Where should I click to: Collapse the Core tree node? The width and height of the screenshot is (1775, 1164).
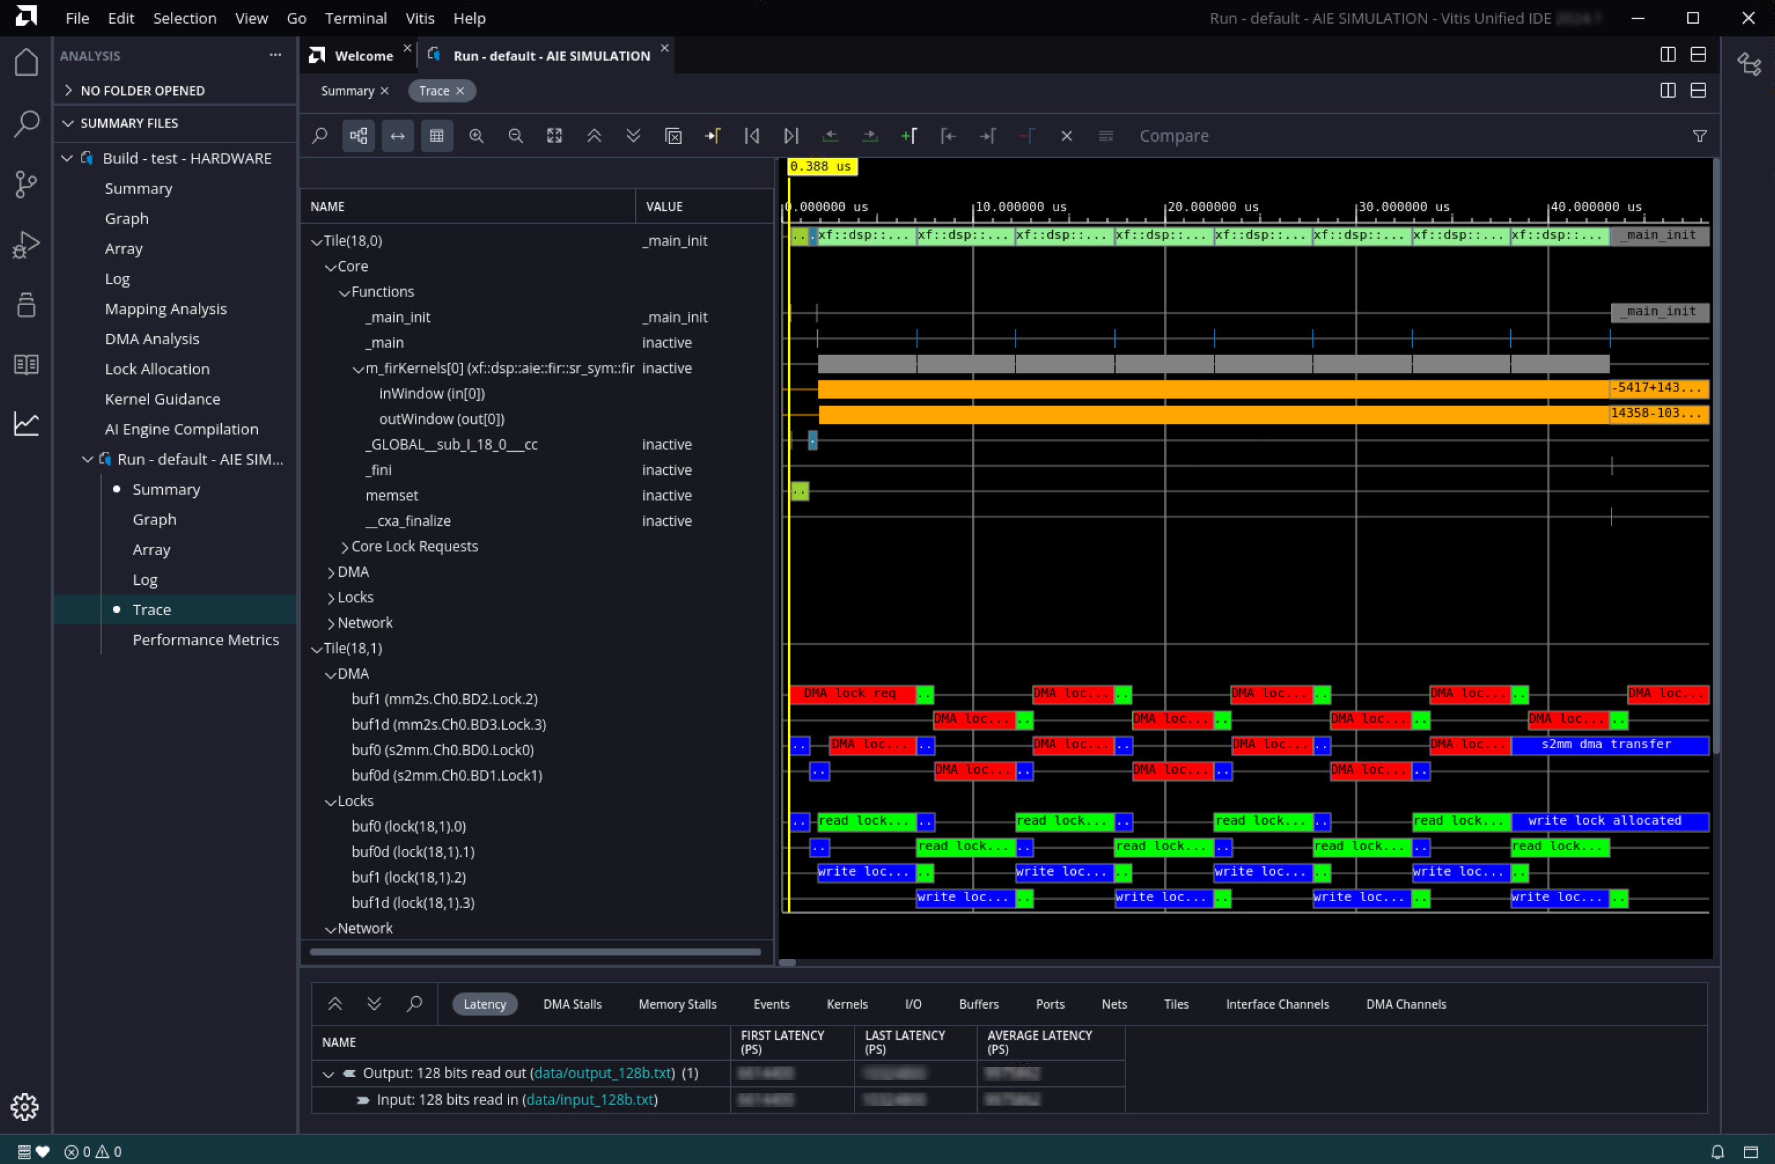331,267
